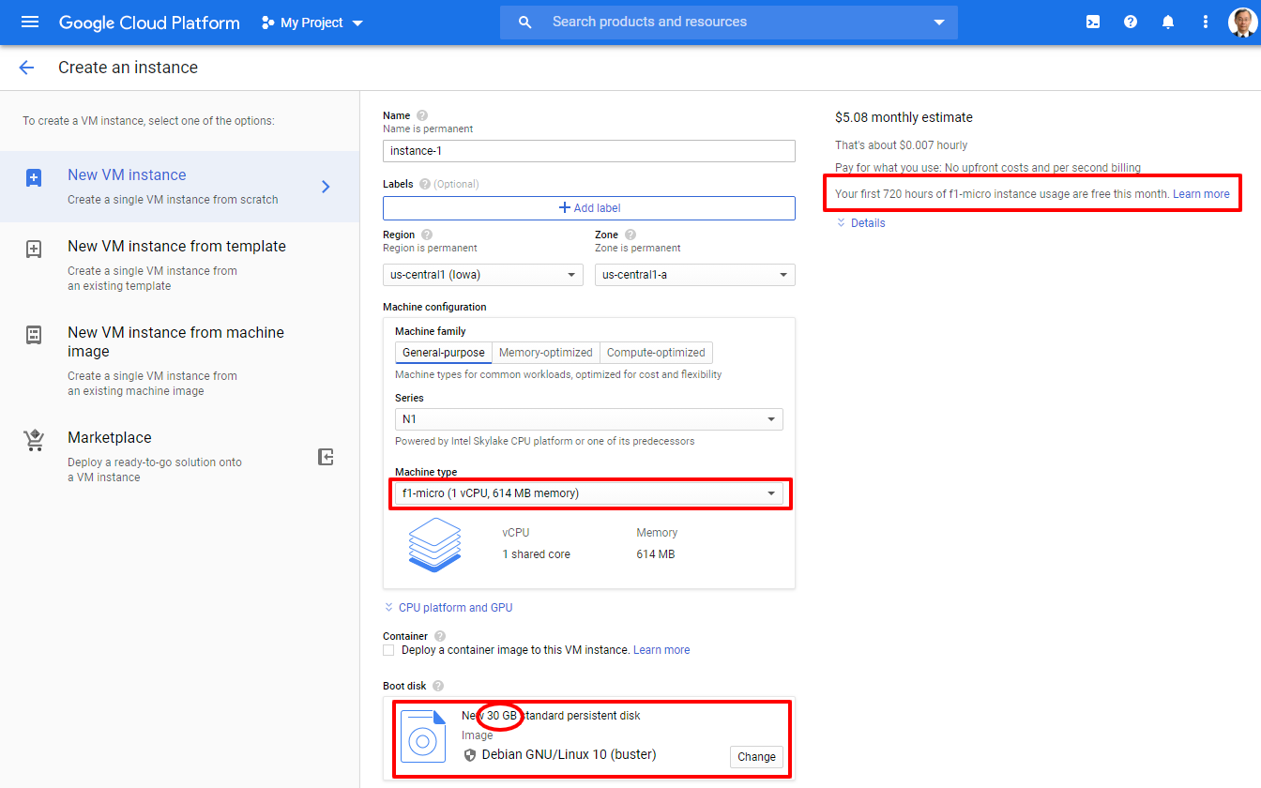The width and height of the screenshot is (1261, 788).
Task: Click the New VM instance sidebar icon
Action: (x=34, y=177)
